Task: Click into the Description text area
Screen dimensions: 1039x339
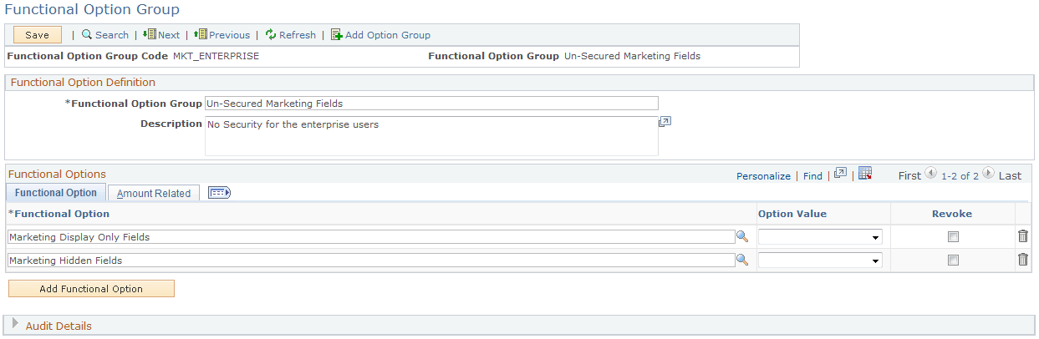Action: (431, 136)
